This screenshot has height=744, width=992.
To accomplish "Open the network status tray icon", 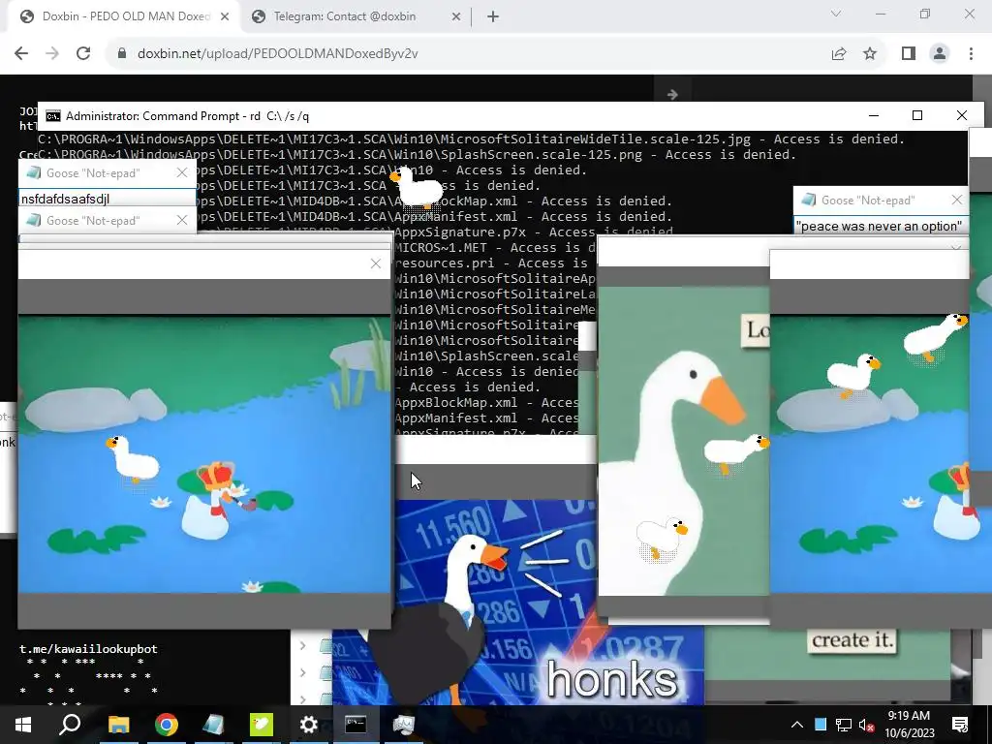I will click(844, 725).
